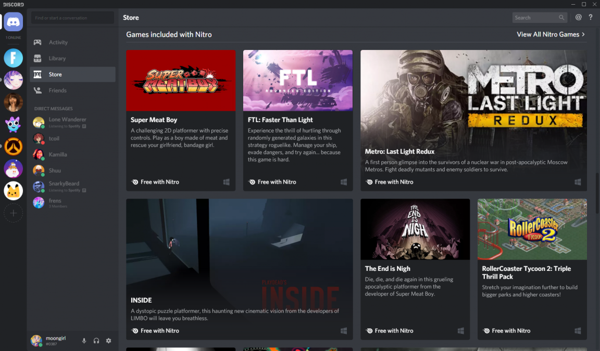
Task: Open User Settings with the gear icon
Action: (108, 341)
